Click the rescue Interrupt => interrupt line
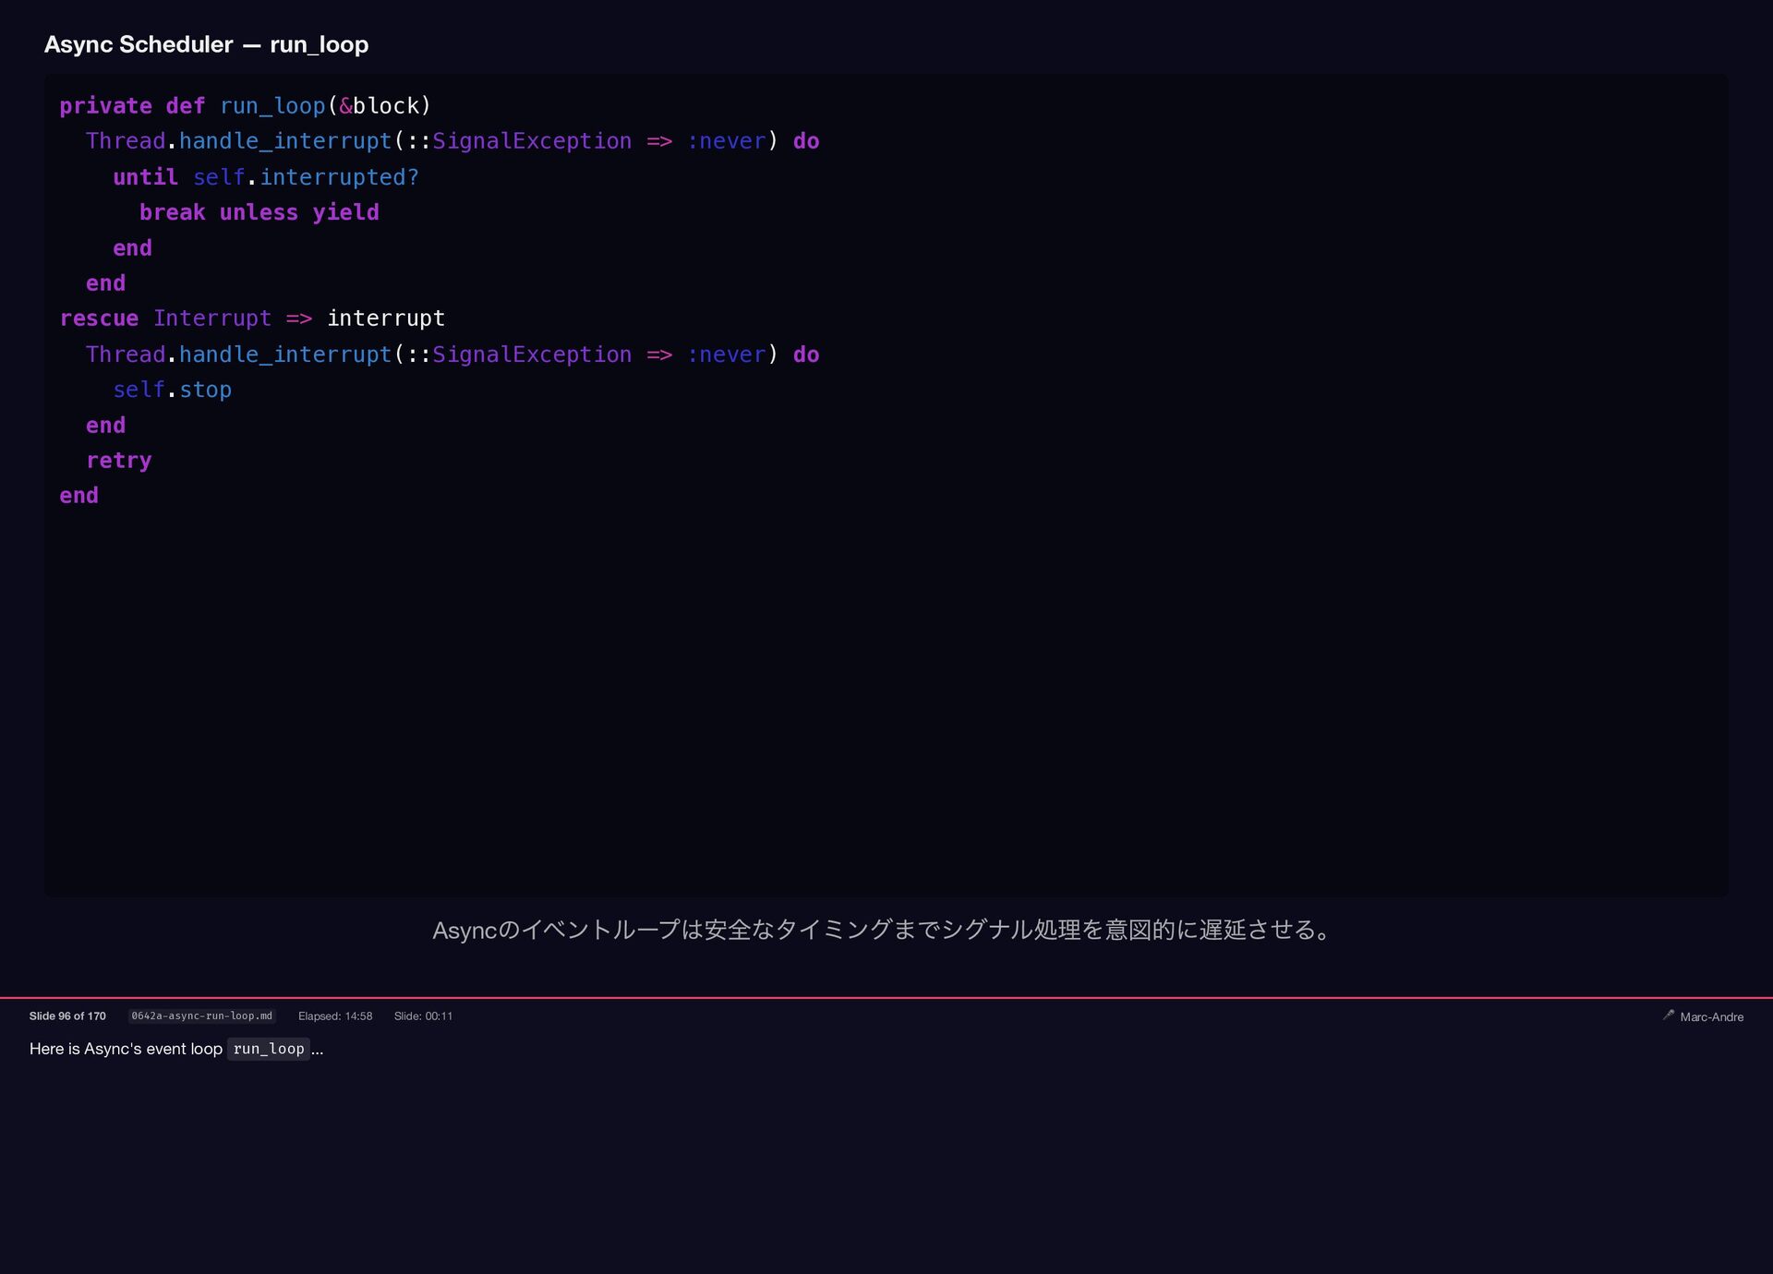 click(x=252, y=318)
